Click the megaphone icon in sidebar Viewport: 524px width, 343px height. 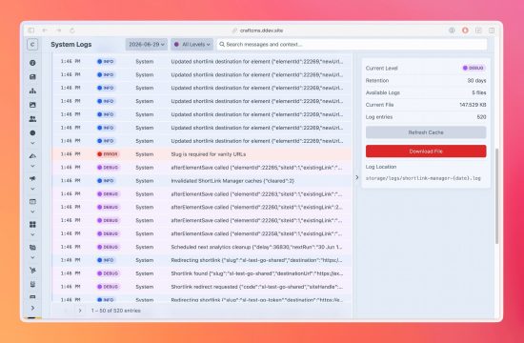[x=32, y=178]
